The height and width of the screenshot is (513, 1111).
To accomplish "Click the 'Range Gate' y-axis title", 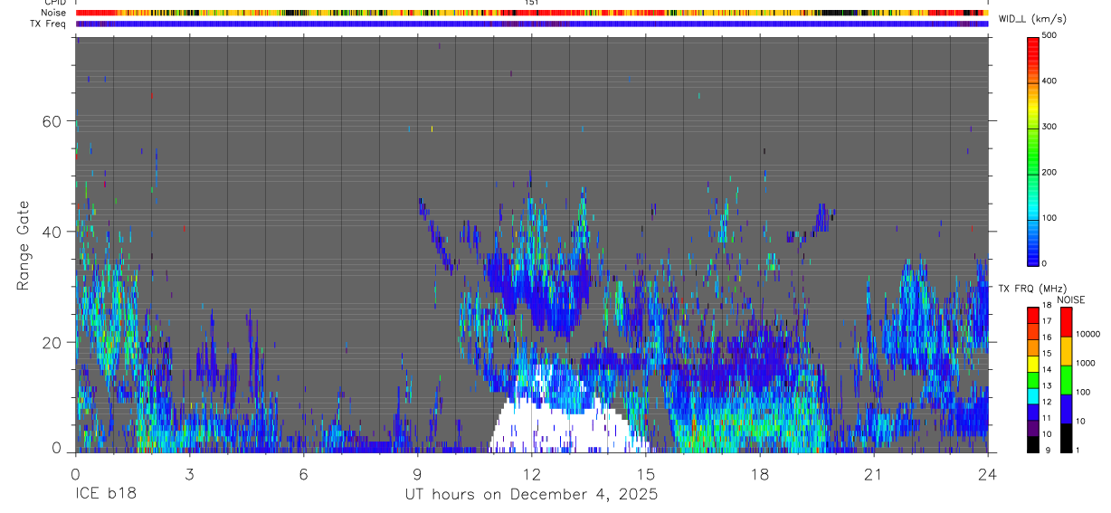I will [24, 244].
